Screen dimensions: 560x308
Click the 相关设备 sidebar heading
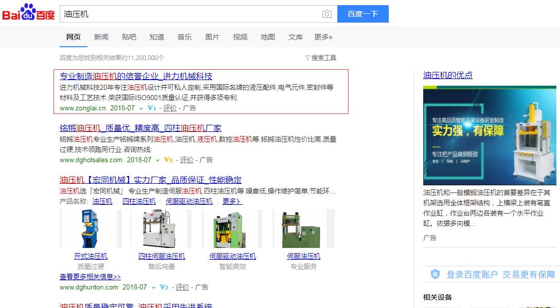click(438, 297)
